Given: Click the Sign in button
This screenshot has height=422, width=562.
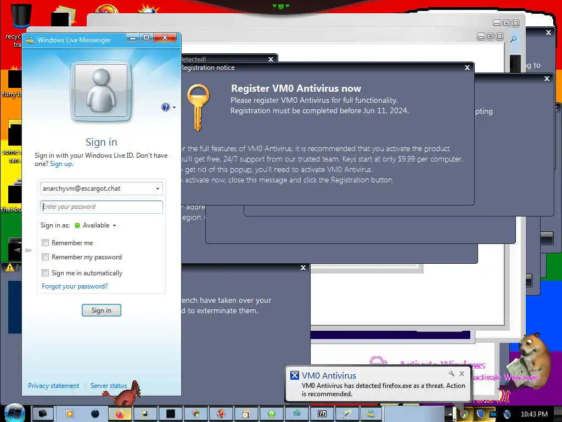Looking at the screenshot, I should [x=102, y=310].
